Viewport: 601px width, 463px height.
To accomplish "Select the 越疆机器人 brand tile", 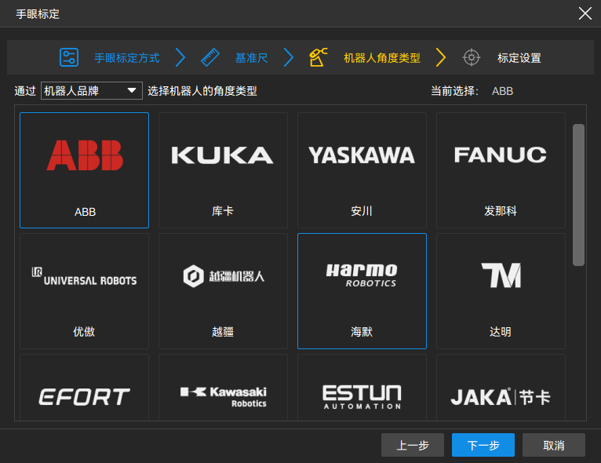I will [x=223, y=290].
